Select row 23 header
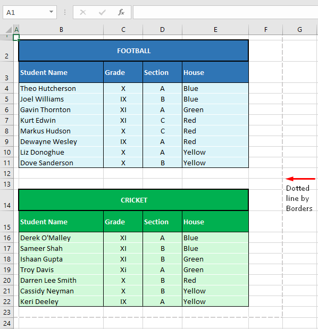This screenshot has height=329, width=318. (7, 312)
